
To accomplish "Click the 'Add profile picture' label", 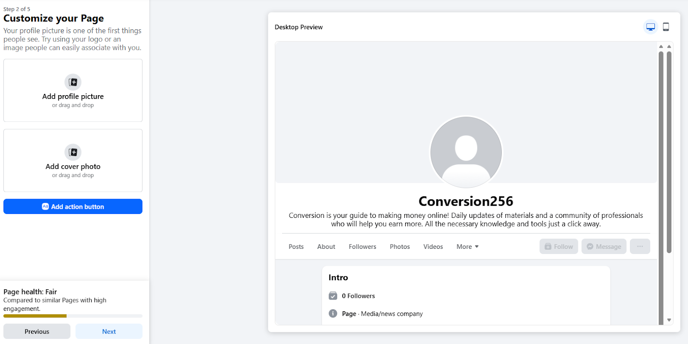I will coord(73,96).
